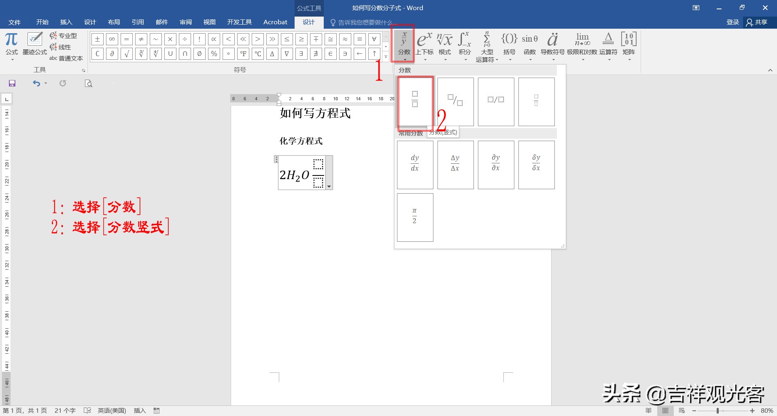This screenshot has height=416, width=777.
Task: Open the 导数符号 derivative symbol dropdown
Action: point(553,59)
